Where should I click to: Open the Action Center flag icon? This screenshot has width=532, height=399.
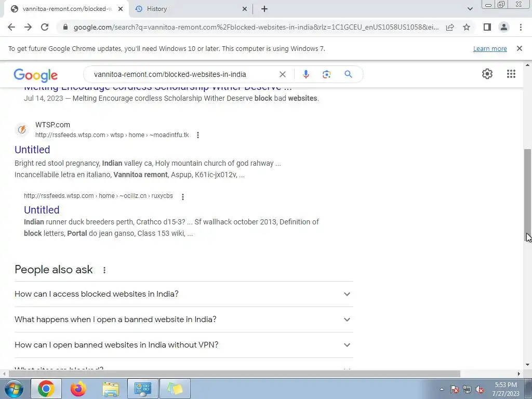(x=455, y=389)
